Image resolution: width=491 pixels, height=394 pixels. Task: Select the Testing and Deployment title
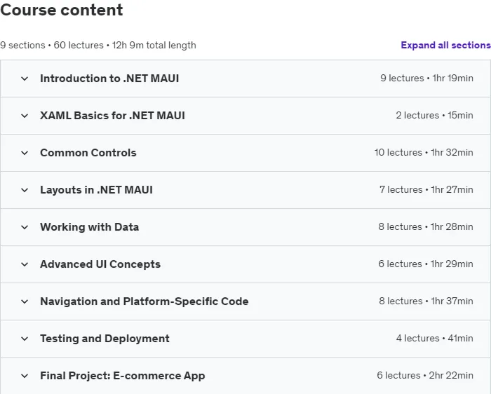pos(105,339)
